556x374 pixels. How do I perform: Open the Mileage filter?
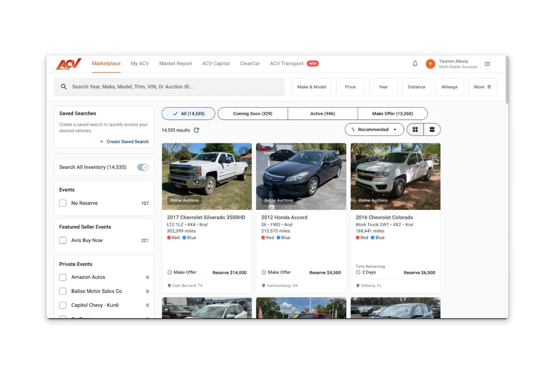click(449, 87)
